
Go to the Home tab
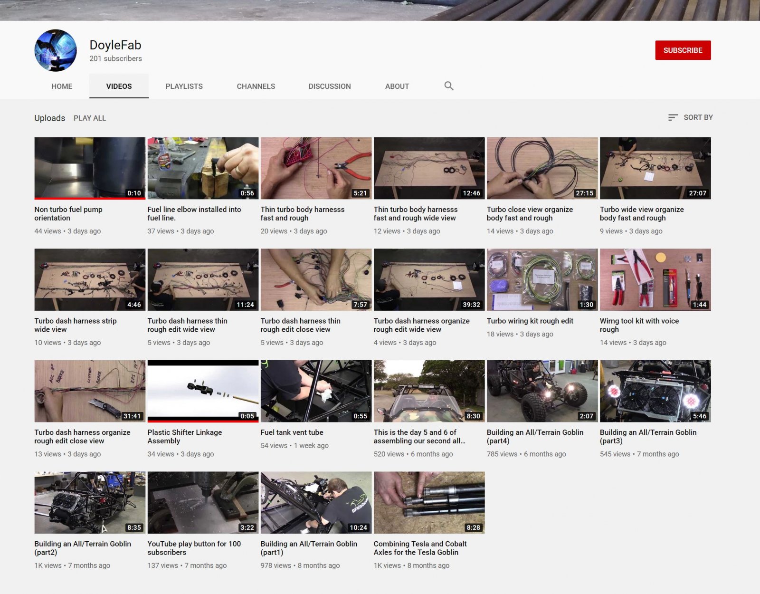click(x=62, y=86)
